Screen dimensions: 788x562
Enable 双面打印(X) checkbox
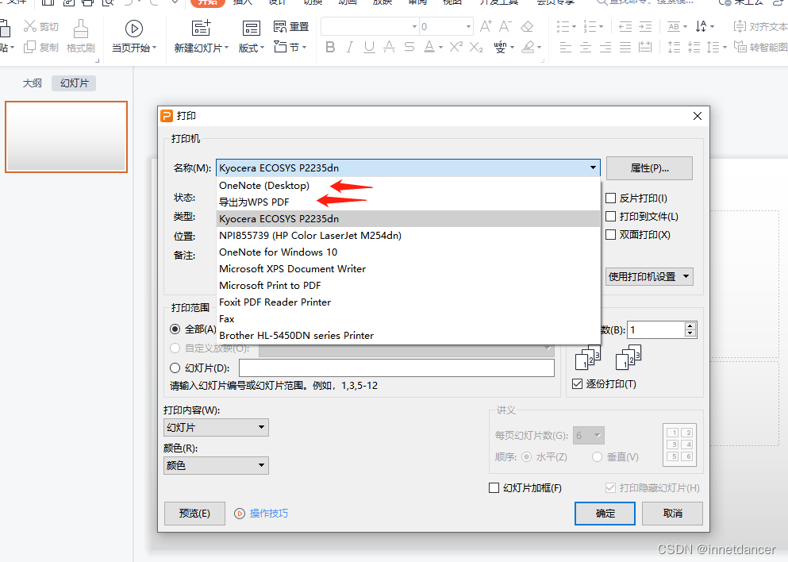(x=610, y=234)
